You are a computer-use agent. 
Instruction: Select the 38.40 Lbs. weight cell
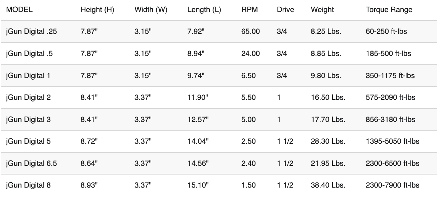pyautogui.click(x=328, y=185)
